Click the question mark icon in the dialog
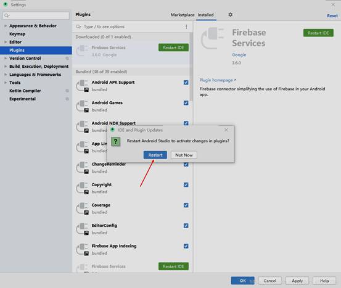Screen dimensions: 341x288 tap(116, 142)
